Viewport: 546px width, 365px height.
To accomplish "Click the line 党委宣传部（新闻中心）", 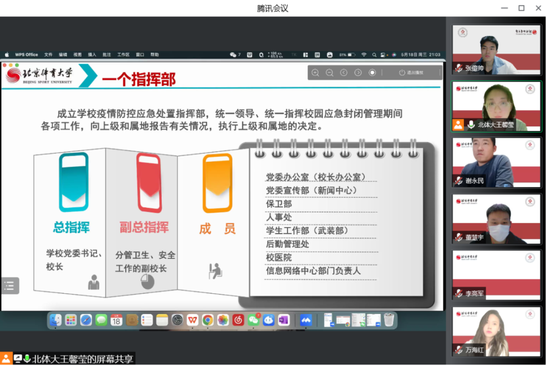I will tap(312, 190).
